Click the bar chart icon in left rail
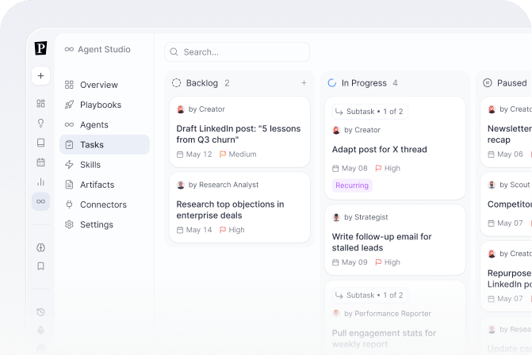 click(40, 182)
